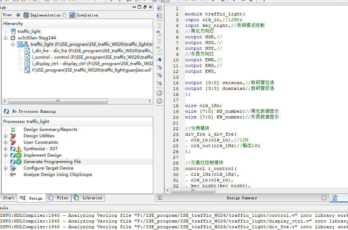This screenshot has width=348, height=230.
Task: Click the comment lines icon with green bars
Action: pyautogui.click(x=159, y=25)
